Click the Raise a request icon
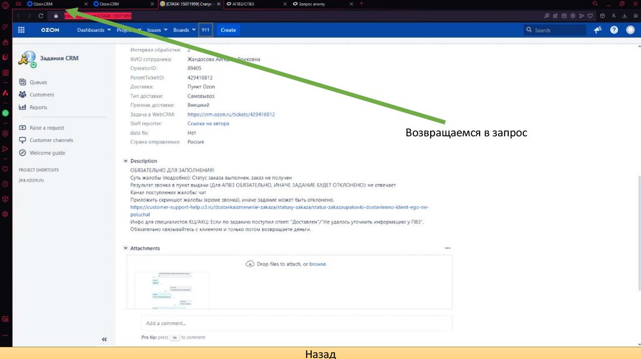 pyautogui.click(x=23, y=128)
